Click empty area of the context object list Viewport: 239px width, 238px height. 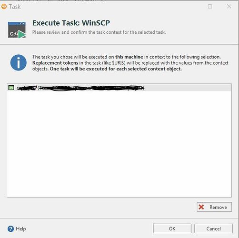[119, 143]
